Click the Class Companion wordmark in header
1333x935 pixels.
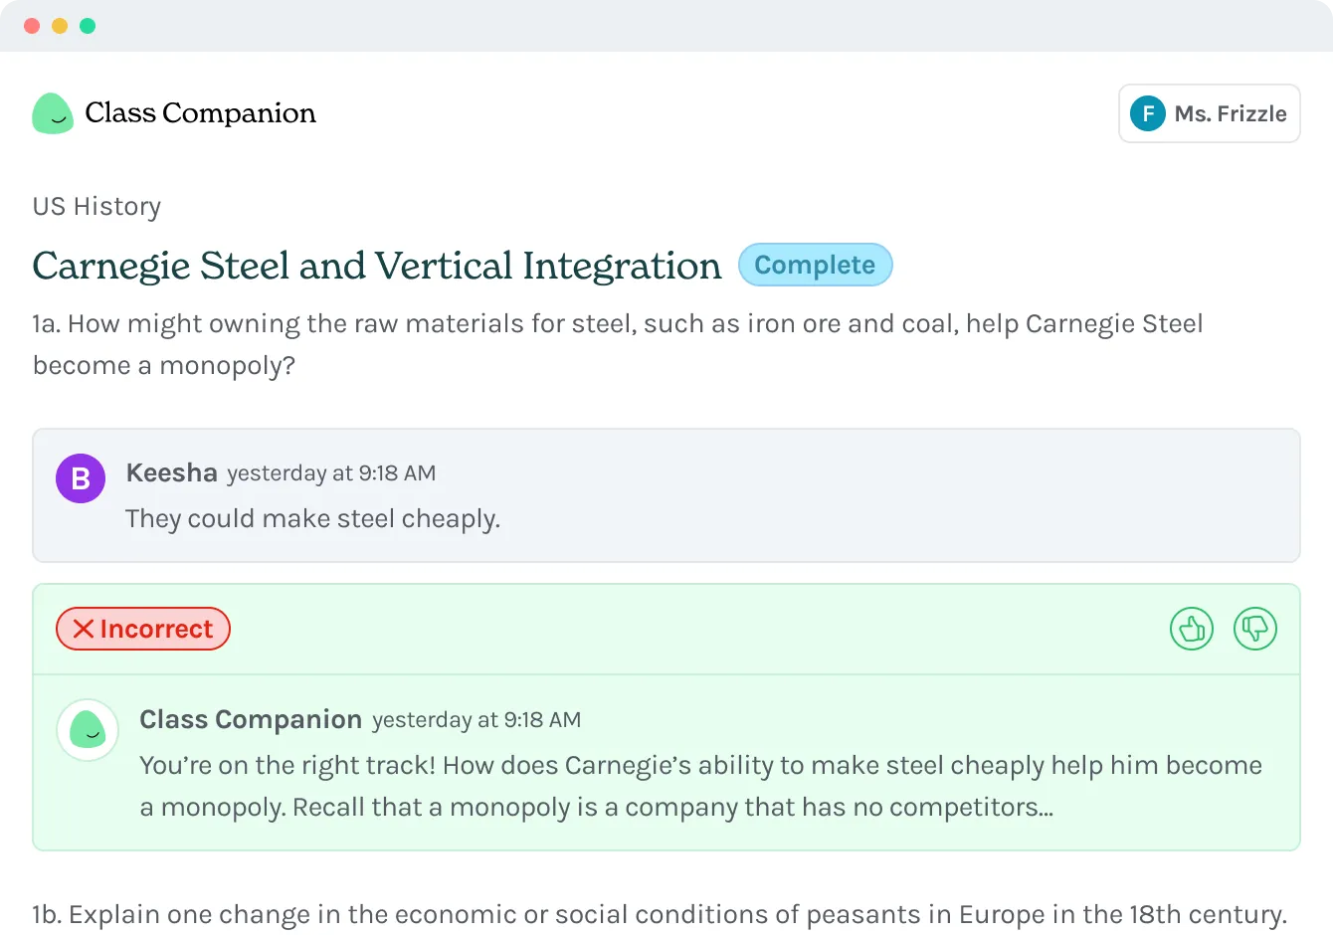coord(200,113)
